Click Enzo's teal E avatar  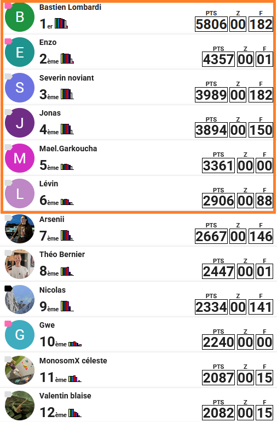pos(20,52)
